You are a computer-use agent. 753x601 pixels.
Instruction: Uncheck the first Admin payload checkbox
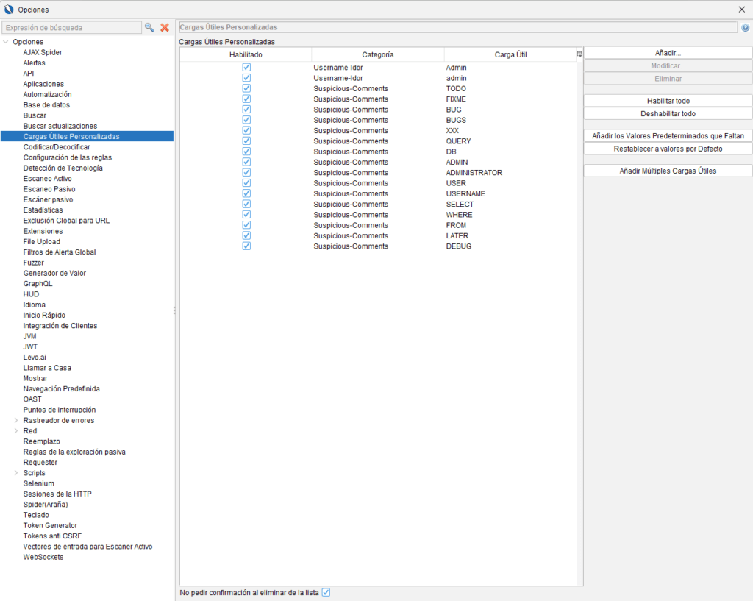[246, 68]
